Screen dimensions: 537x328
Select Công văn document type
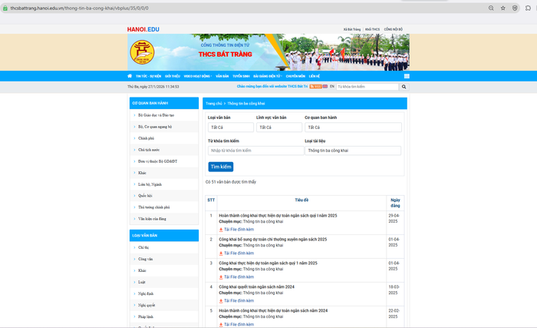click(145, 259)
